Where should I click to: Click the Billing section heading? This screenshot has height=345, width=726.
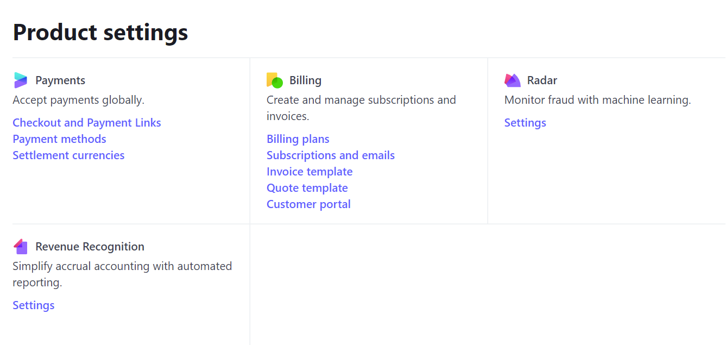tap(305, 80)
